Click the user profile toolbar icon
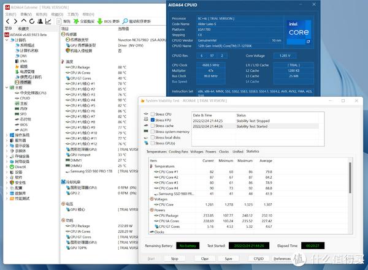368x270 pixels. 40,21
